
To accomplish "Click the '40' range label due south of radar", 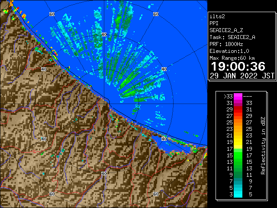I will (104, 173).
